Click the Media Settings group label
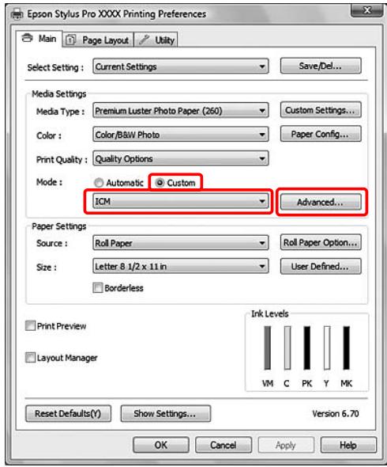387x467 pixels. point(59,94)
